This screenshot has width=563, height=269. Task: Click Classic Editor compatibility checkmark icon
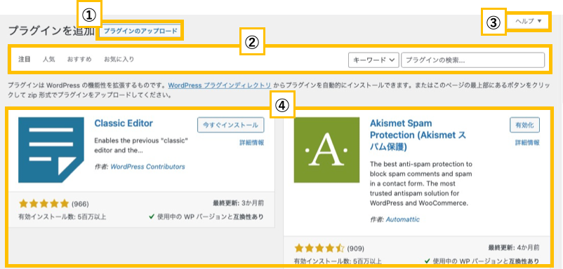click(152, 216)
